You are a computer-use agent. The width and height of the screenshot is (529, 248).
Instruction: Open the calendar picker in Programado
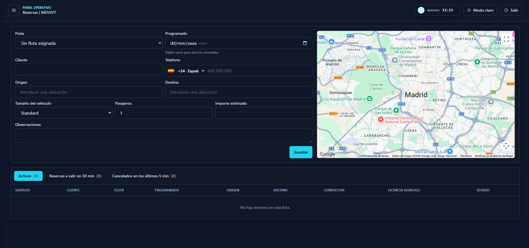[x=305, y=43]
